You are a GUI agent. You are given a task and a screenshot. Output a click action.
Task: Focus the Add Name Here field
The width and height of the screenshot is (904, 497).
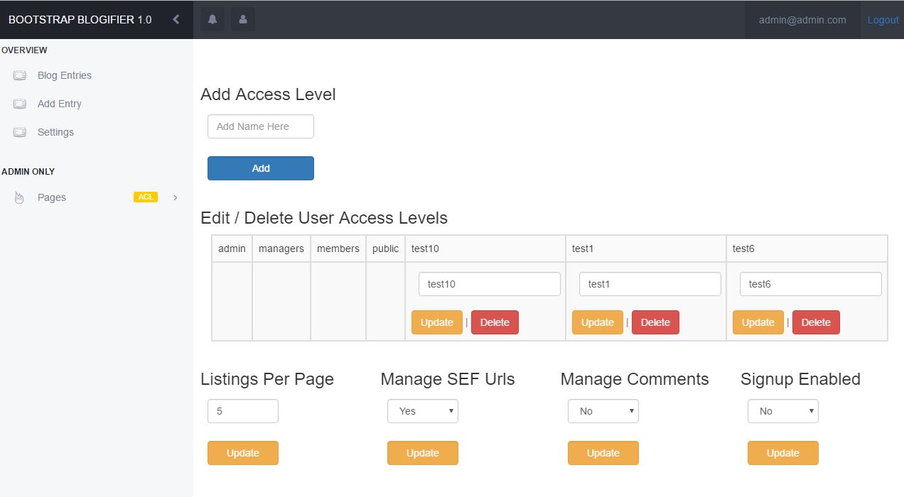pos(260,126)
